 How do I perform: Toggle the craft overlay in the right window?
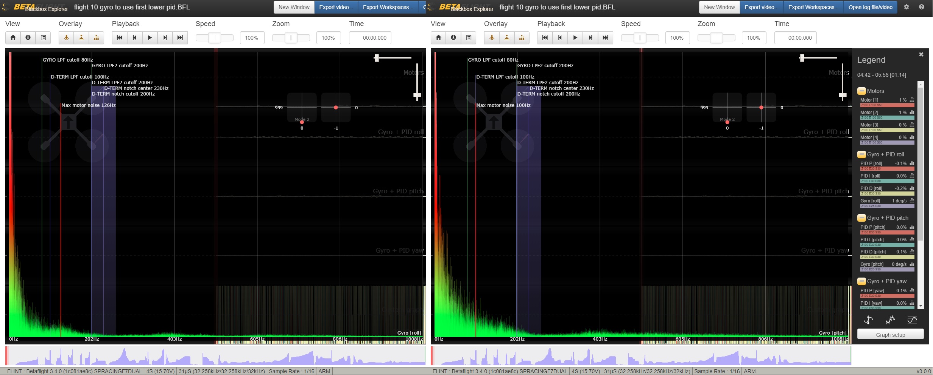pos(492,38)
